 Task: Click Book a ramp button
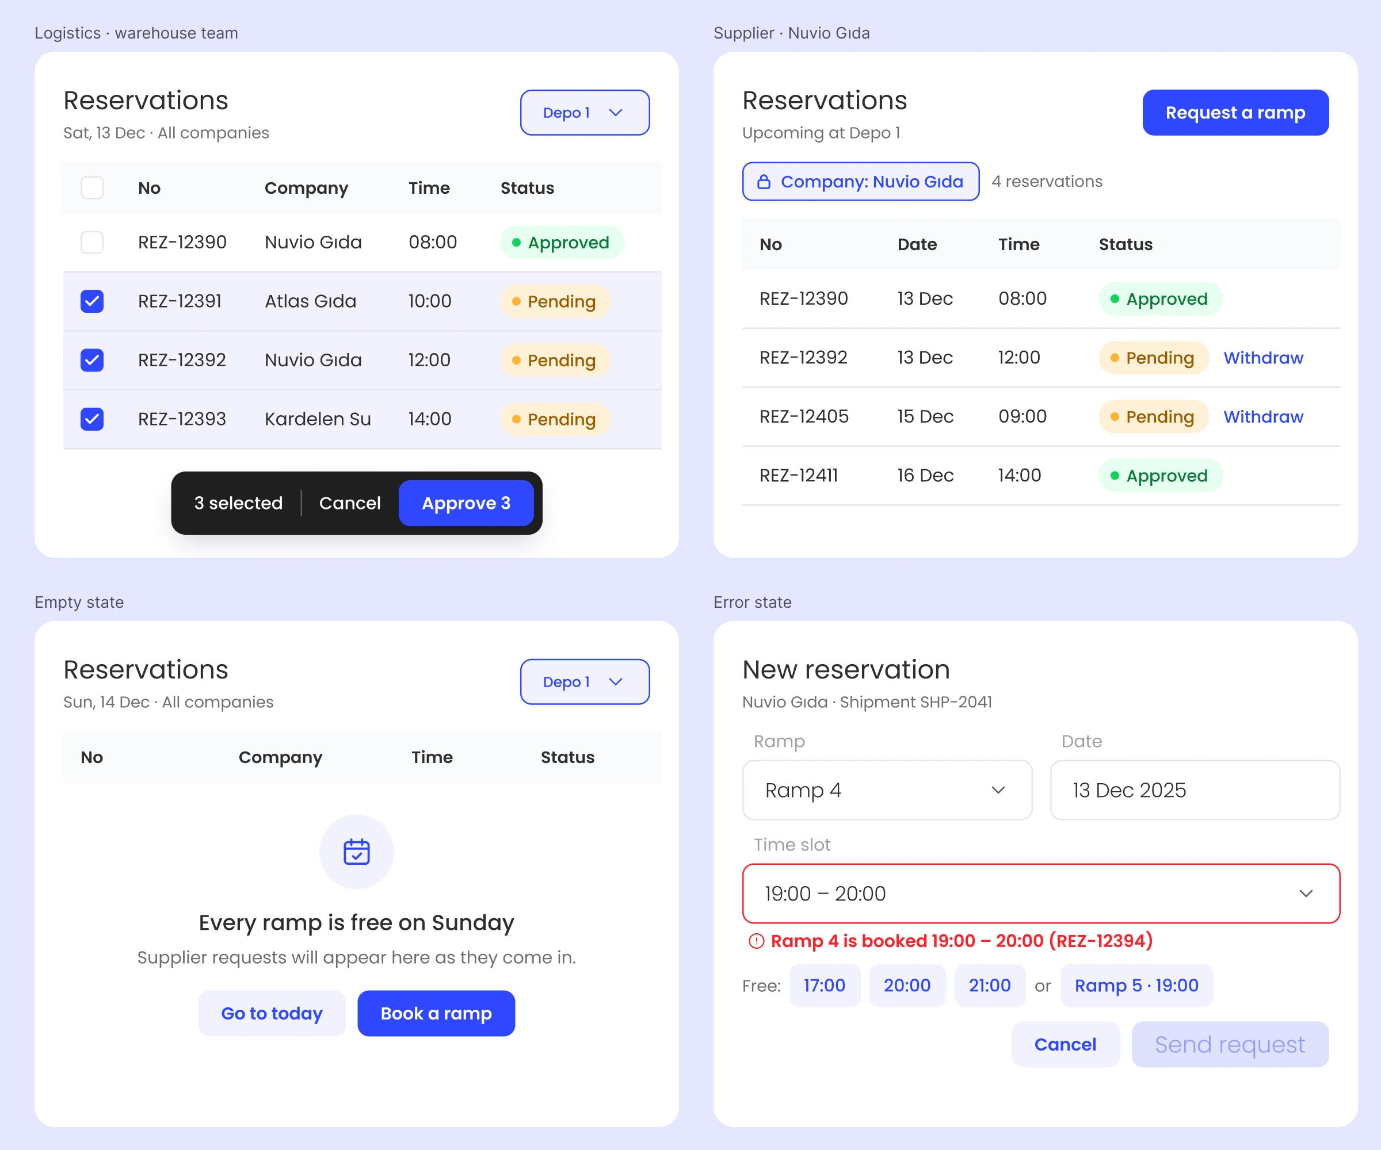pyautogui.click(x=436, y=1013)
